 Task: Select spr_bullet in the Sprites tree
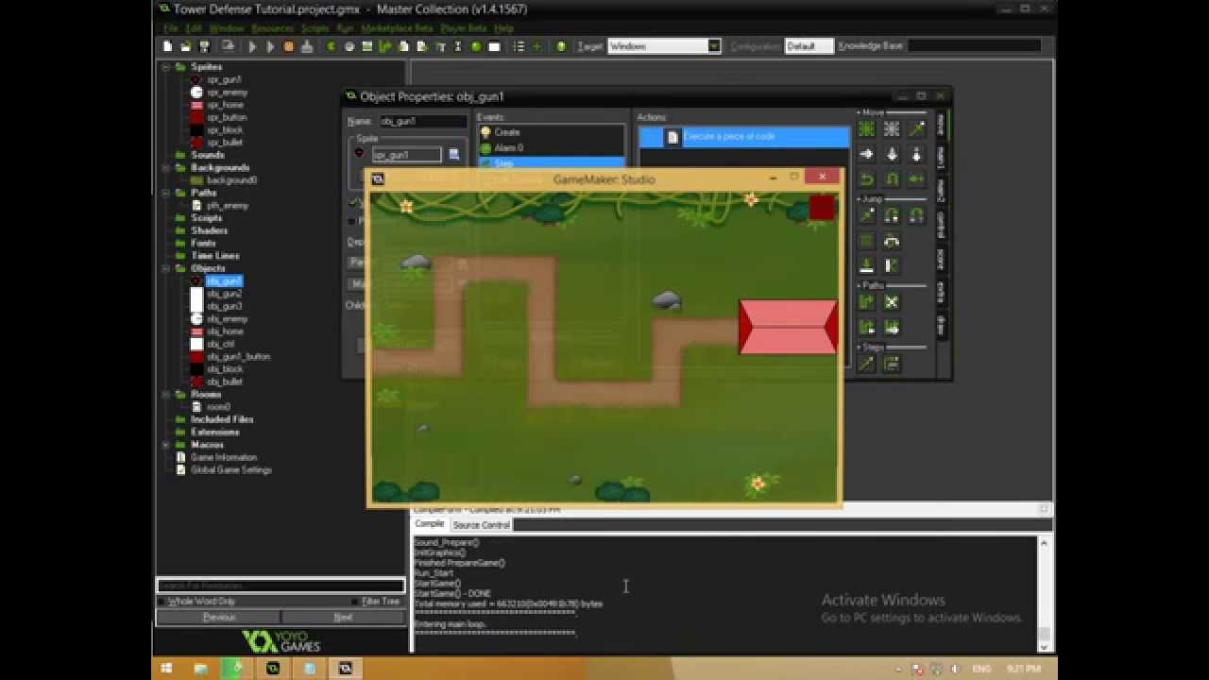pyautogui.click(x=225, y=143)
